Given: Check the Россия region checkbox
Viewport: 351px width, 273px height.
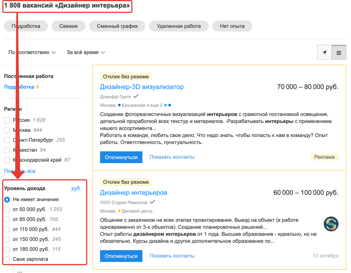Looking at the screenshot, I should pos(7,120).
